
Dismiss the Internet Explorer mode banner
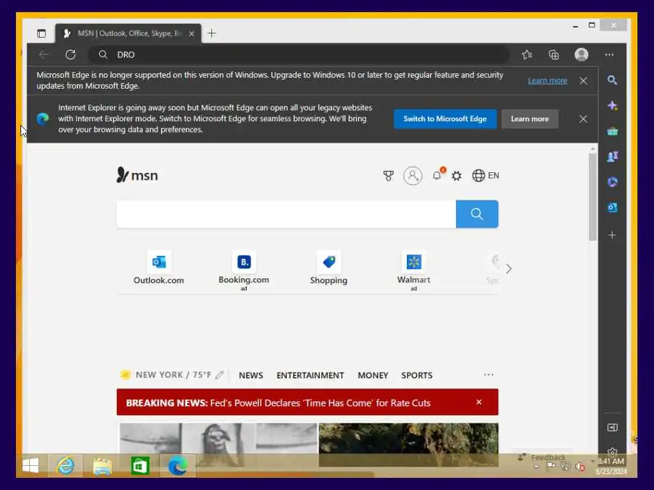pos(583,119)
